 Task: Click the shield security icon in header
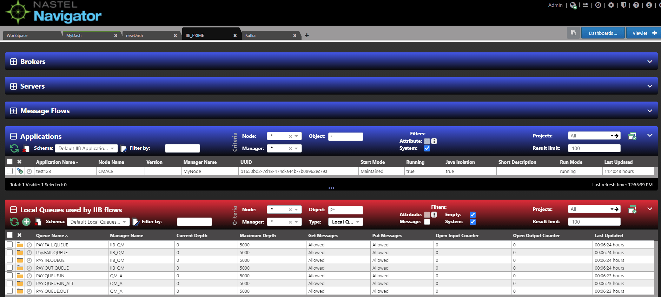tap(623, 5)
